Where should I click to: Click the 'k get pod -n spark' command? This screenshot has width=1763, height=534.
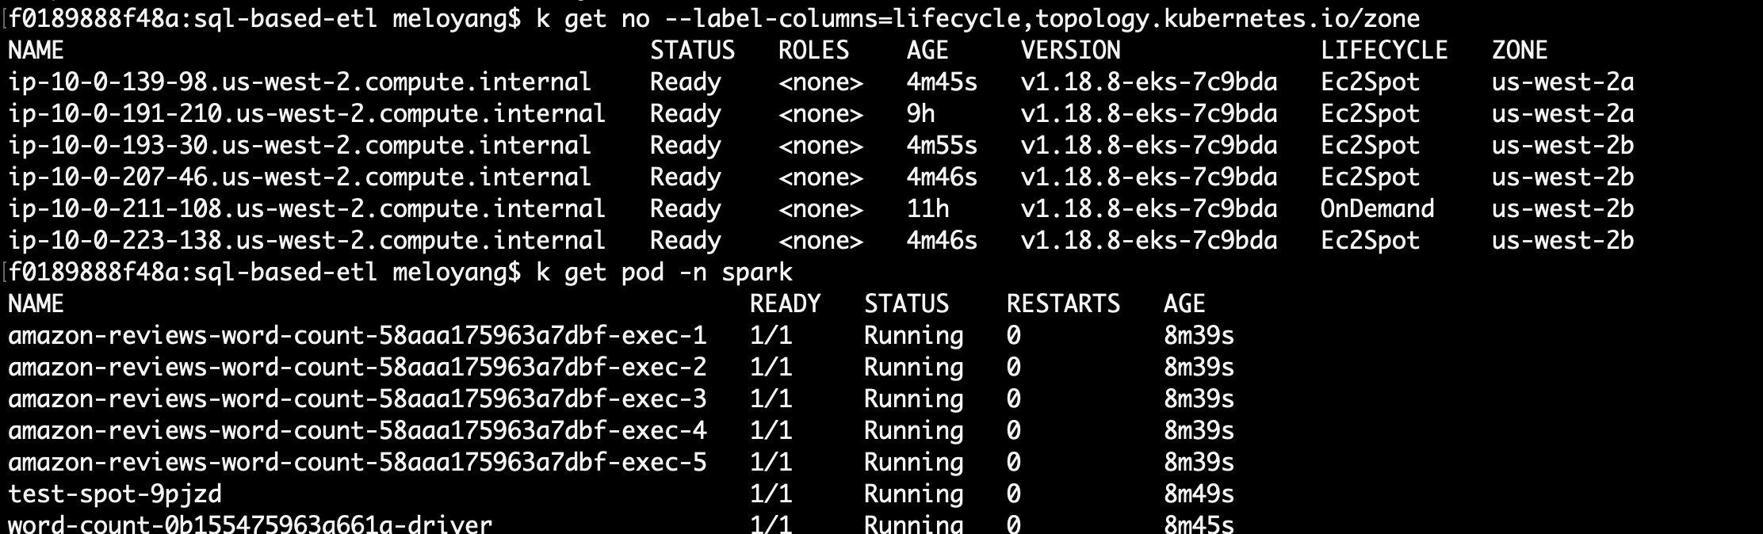(664, 273)
